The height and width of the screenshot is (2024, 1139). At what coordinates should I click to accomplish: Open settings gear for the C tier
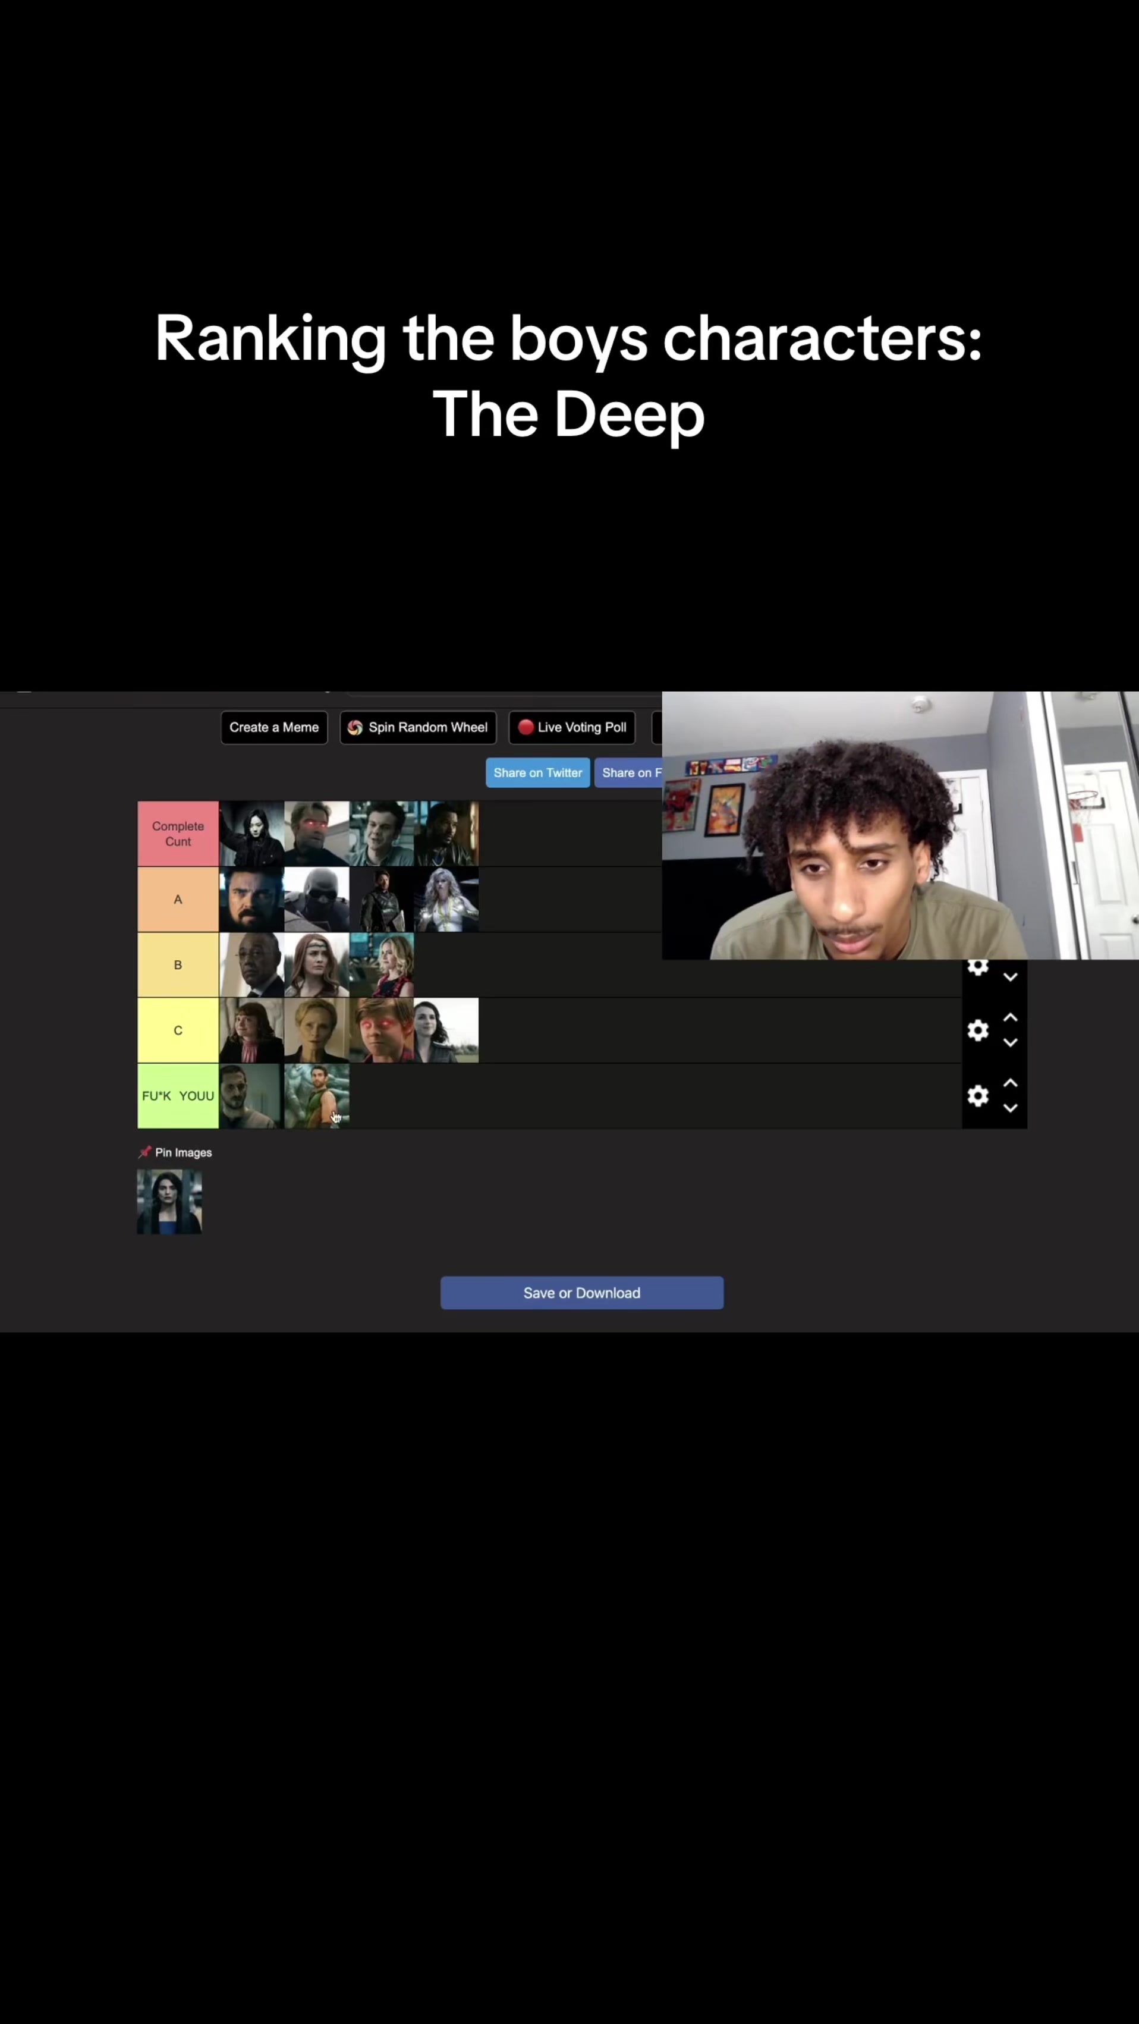pyautogui.click(x=977, y=1030)
